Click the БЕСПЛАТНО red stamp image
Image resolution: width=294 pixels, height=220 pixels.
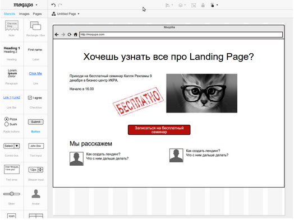(138, 101)
